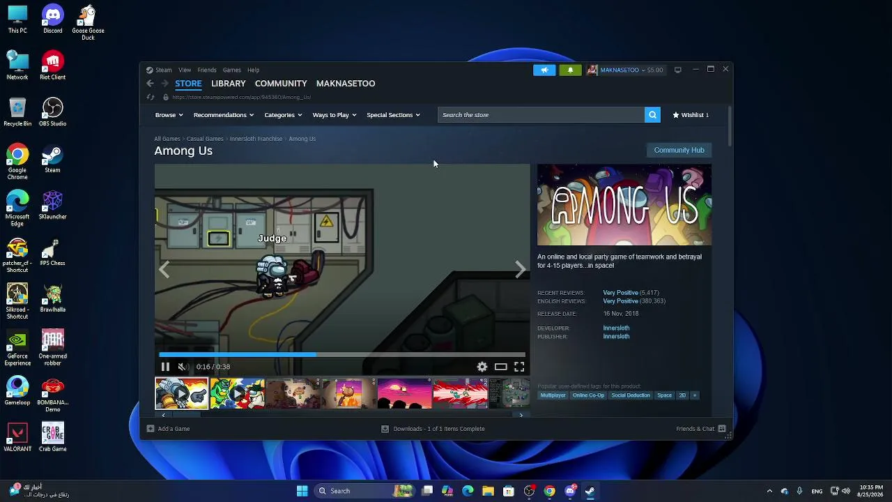Go forward with the Steam forward arrow
The width and height of the screenshot is (892, 502).
(164, 84)
